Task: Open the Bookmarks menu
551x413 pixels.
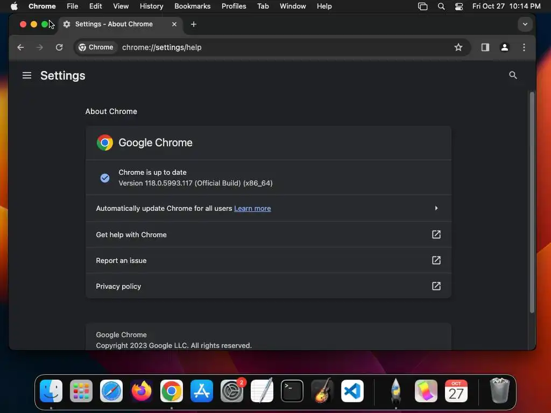Action: pos(192,6)
